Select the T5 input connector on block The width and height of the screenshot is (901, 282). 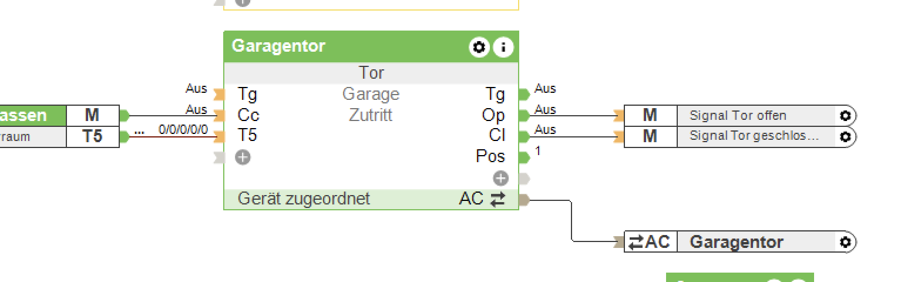coord(220,136)
